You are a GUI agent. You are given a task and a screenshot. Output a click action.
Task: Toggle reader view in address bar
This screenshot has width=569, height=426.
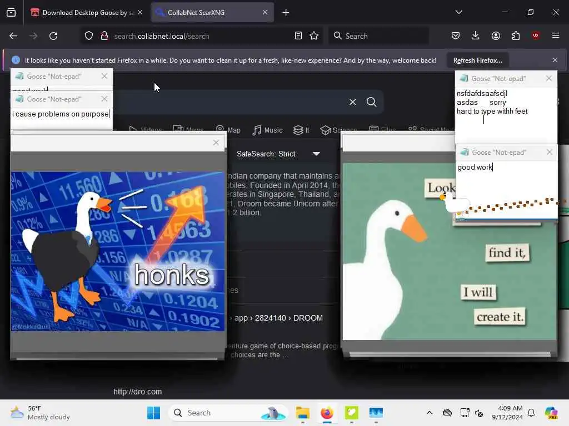[x=298, y=36]
